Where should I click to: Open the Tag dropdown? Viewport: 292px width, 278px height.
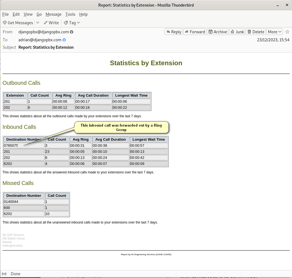(72, 23)
